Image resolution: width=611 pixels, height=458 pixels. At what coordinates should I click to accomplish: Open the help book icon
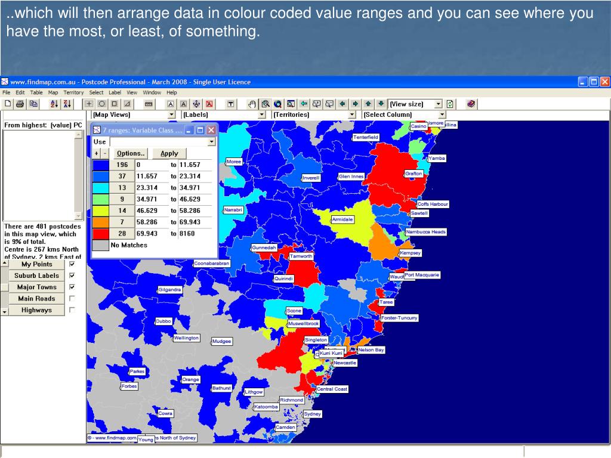point(471,104)
